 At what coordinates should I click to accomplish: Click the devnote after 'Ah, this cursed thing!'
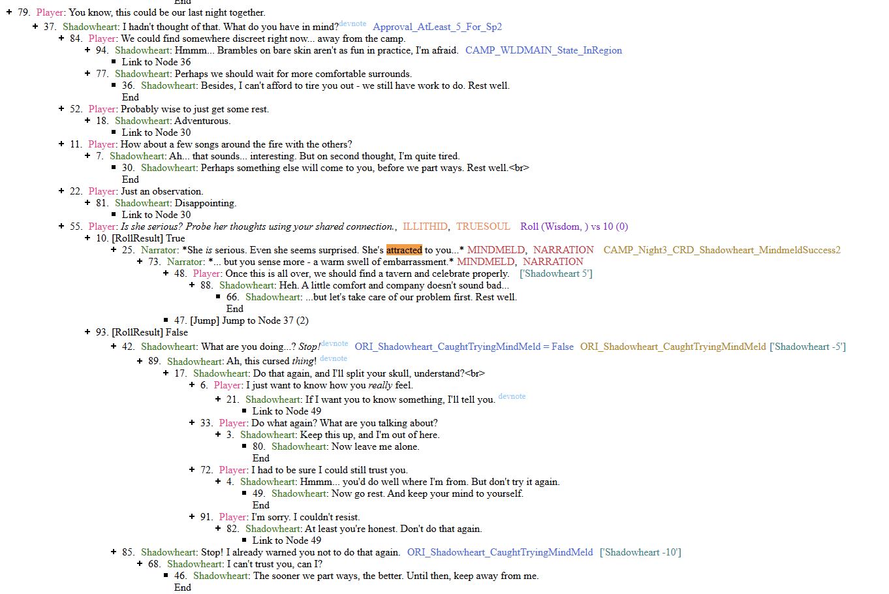tap(334, 358)
